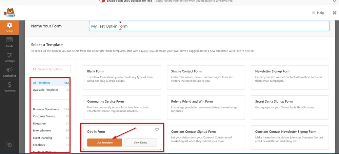Select Feedback category
This screenshot has width=339, height=154.
pyautogui.click(x=51, y=145)
